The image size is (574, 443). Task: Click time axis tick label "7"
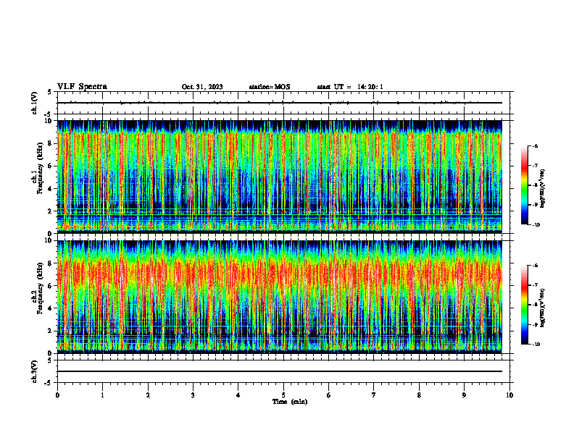(374, 395)
